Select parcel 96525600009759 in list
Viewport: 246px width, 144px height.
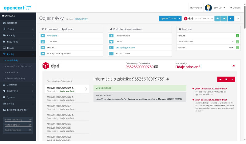67,89
